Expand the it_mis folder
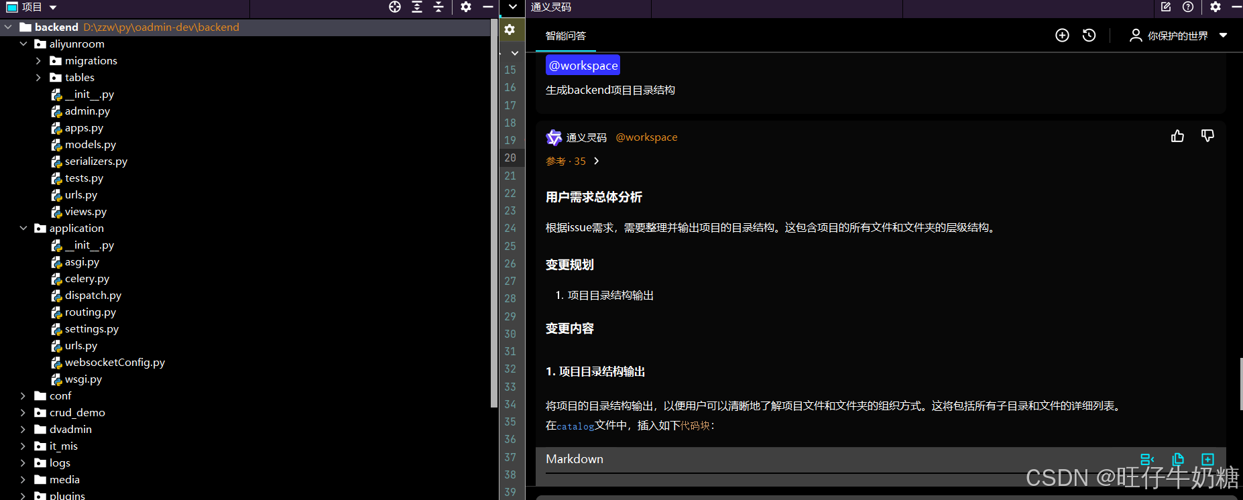This screenshot has width=1243, height=500. (23, 446)
